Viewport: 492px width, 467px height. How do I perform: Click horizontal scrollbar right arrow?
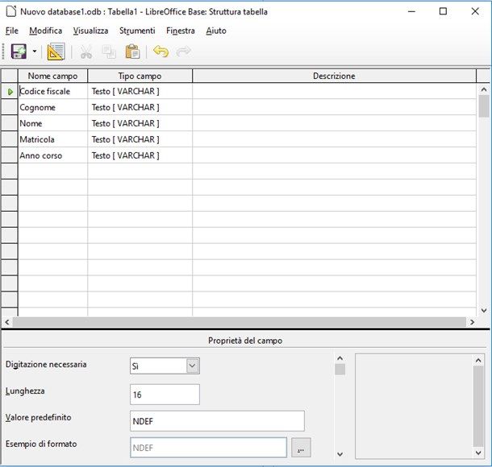pyautogui.click(x=472, y=322)
